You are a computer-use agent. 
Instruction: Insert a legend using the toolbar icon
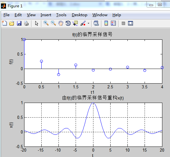[x=113, y=23]
